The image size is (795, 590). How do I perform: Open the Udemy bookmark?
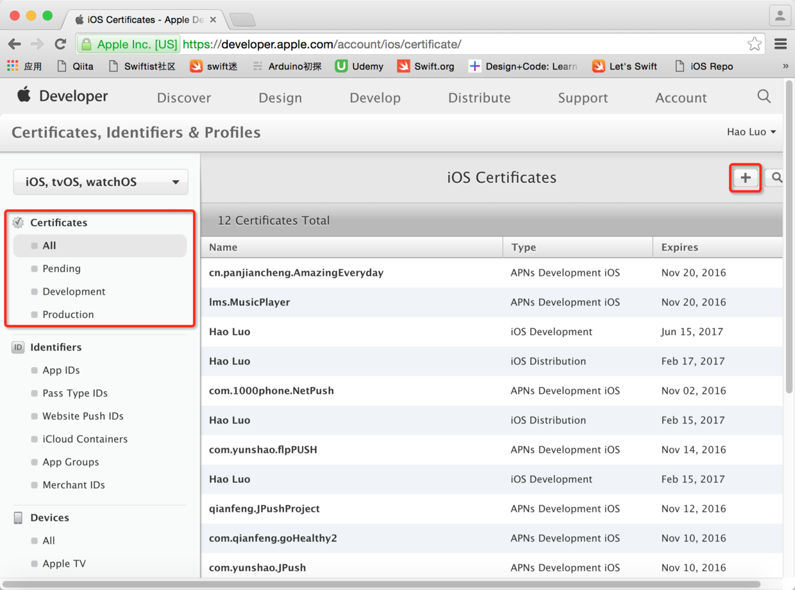[359, 66]
